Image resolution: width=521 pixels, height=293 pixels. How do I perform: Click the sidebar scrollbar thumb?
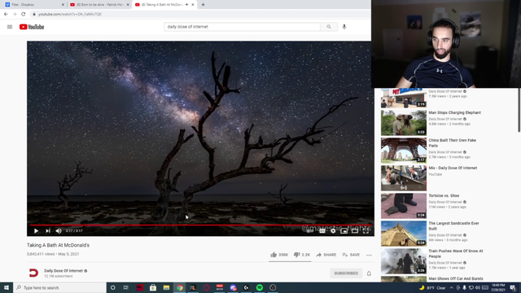pyautogui.click(x=519, y=110)
